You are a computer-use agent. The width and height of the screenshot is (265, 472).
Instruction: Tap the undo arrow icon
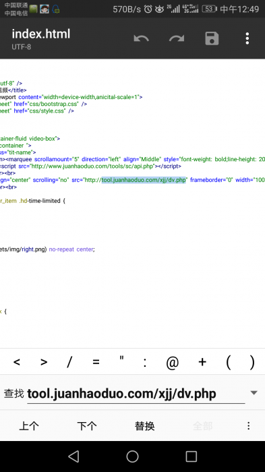click(x=141, y=38)
